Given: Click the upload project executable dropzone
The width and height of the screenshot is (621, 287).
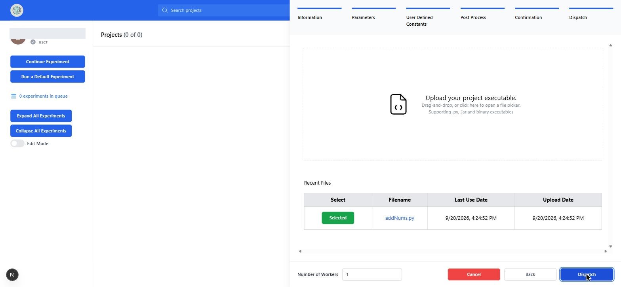Looking at the screenshot, I should [453, 104].
